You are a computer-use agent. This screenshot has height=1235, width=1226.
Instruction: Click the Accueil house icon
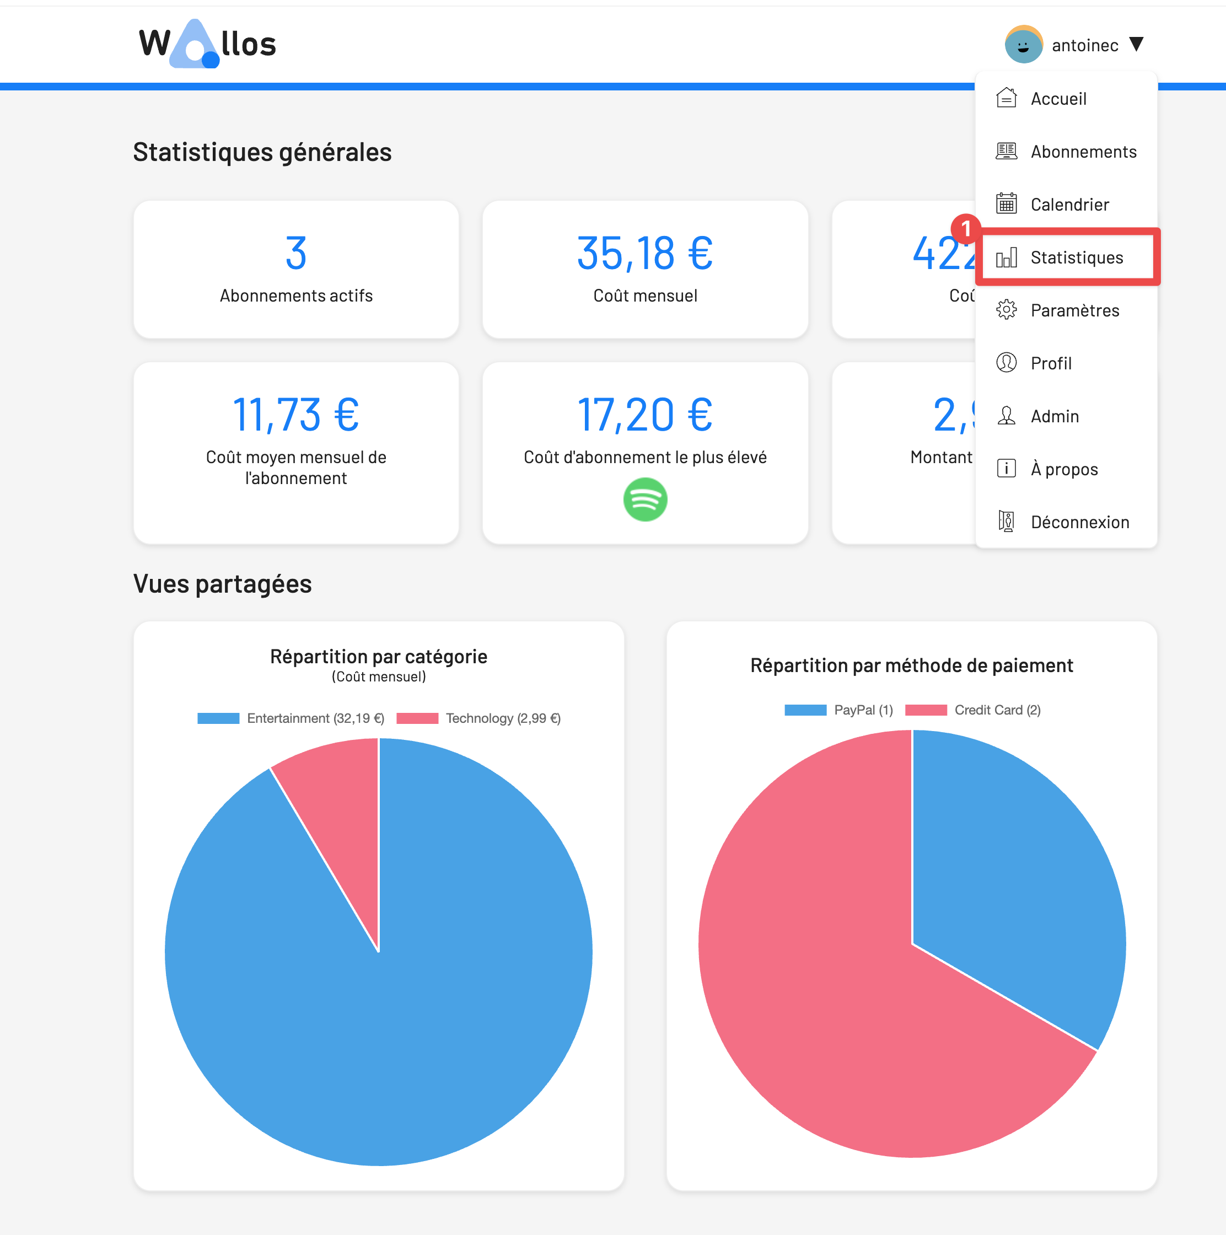pos(1006,99)
